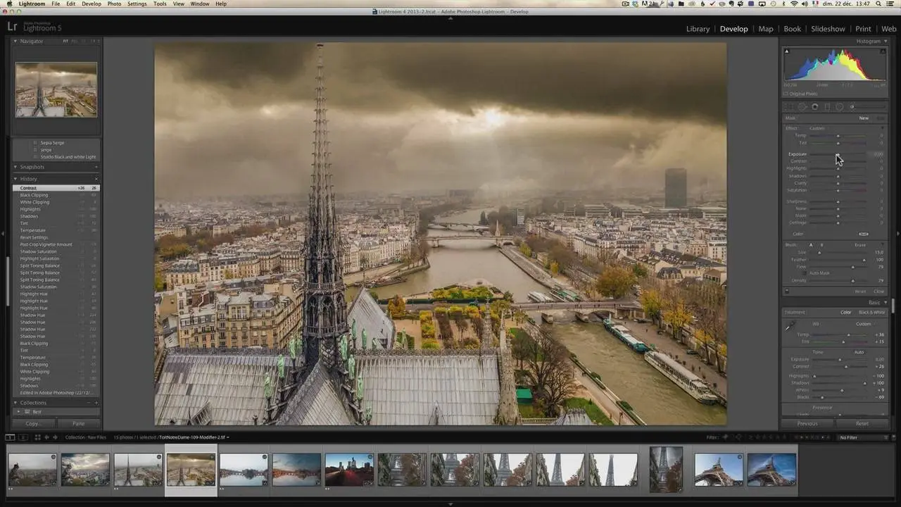Set treatment to Color

[846, 312]
